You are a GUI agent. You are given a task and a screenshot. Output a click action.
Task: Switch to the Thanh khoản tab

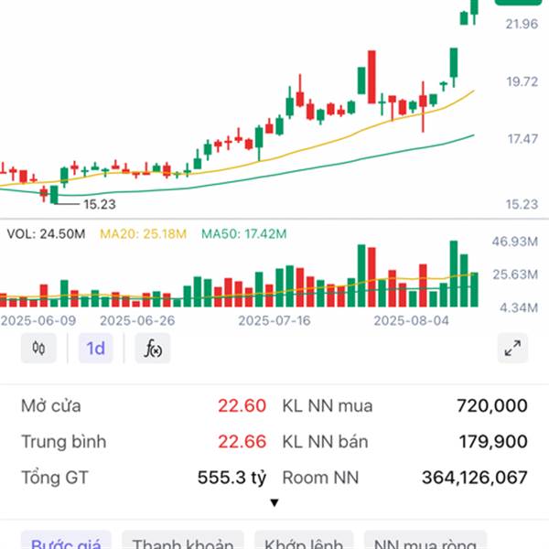point(183,542)
